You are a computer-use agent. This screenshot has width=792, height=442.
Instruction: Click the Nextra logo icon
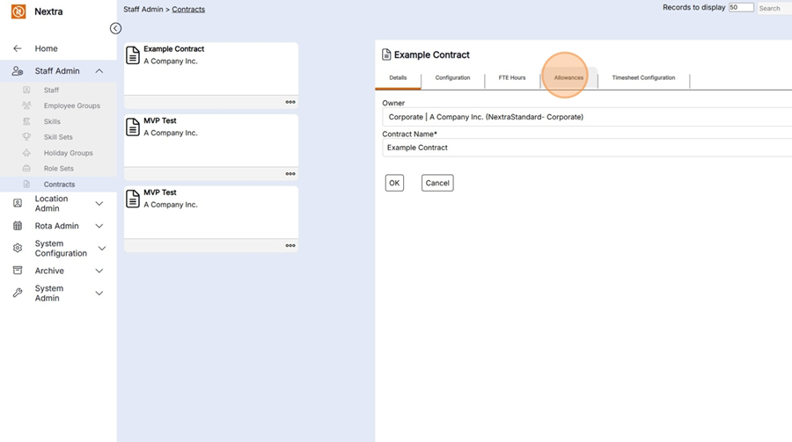click(x=18, y=11)
